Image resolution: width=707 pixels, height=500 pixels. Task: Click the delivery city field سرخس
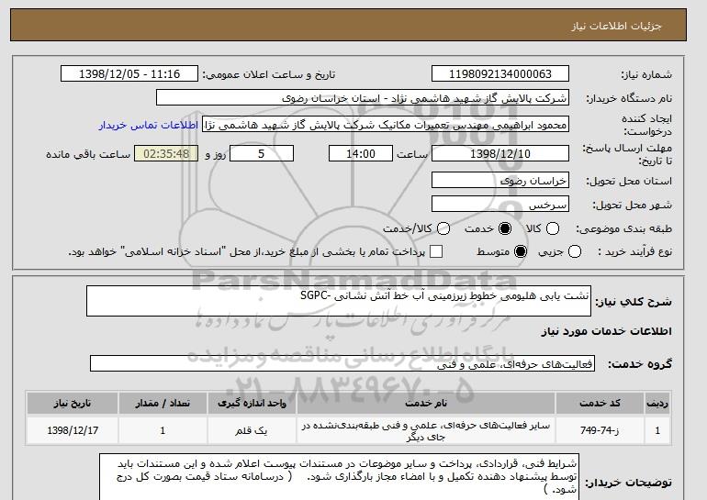(500, 205)
